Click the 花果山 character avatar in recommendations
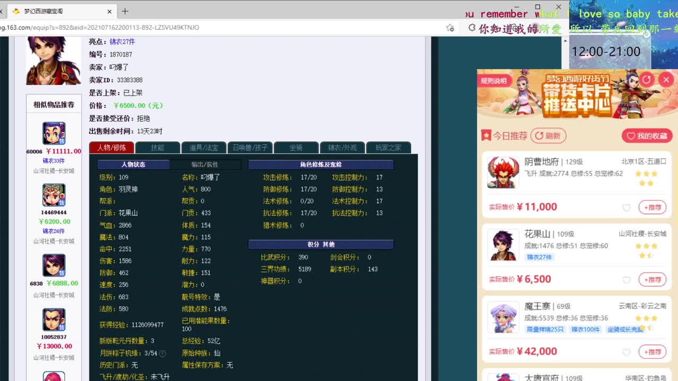The width and height of the screenshot is (678, 381). pyautogui.click(x=503, y=245)
